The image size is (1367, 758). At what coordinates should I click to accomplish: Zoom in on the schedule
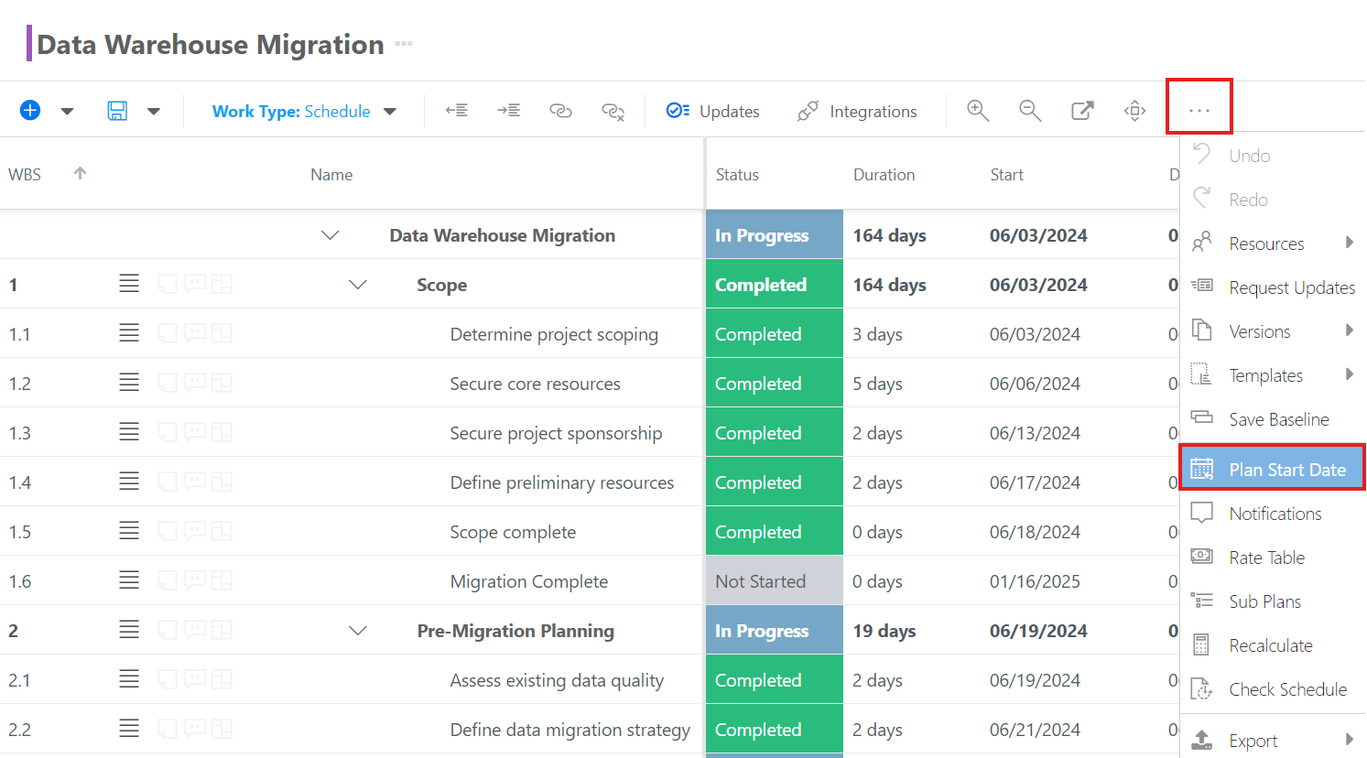click(978, 111)
